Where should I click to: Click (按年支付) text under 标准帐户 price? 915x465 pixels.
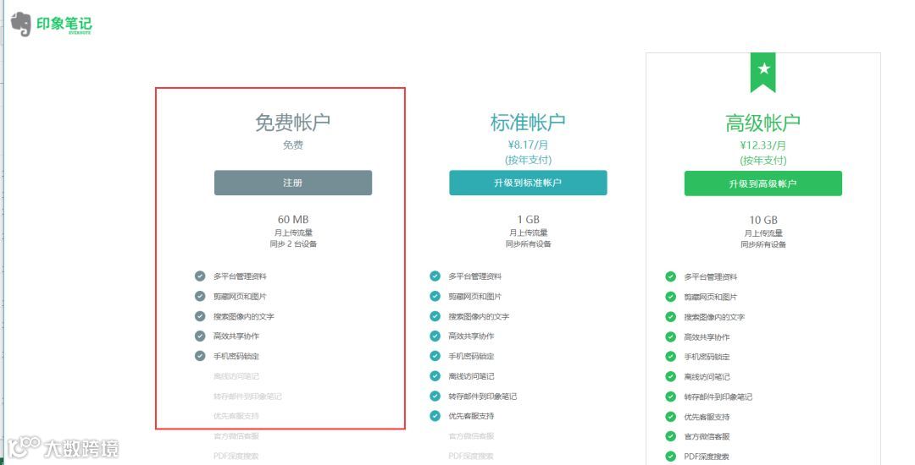pyautogui.click(x=528, y=160)
